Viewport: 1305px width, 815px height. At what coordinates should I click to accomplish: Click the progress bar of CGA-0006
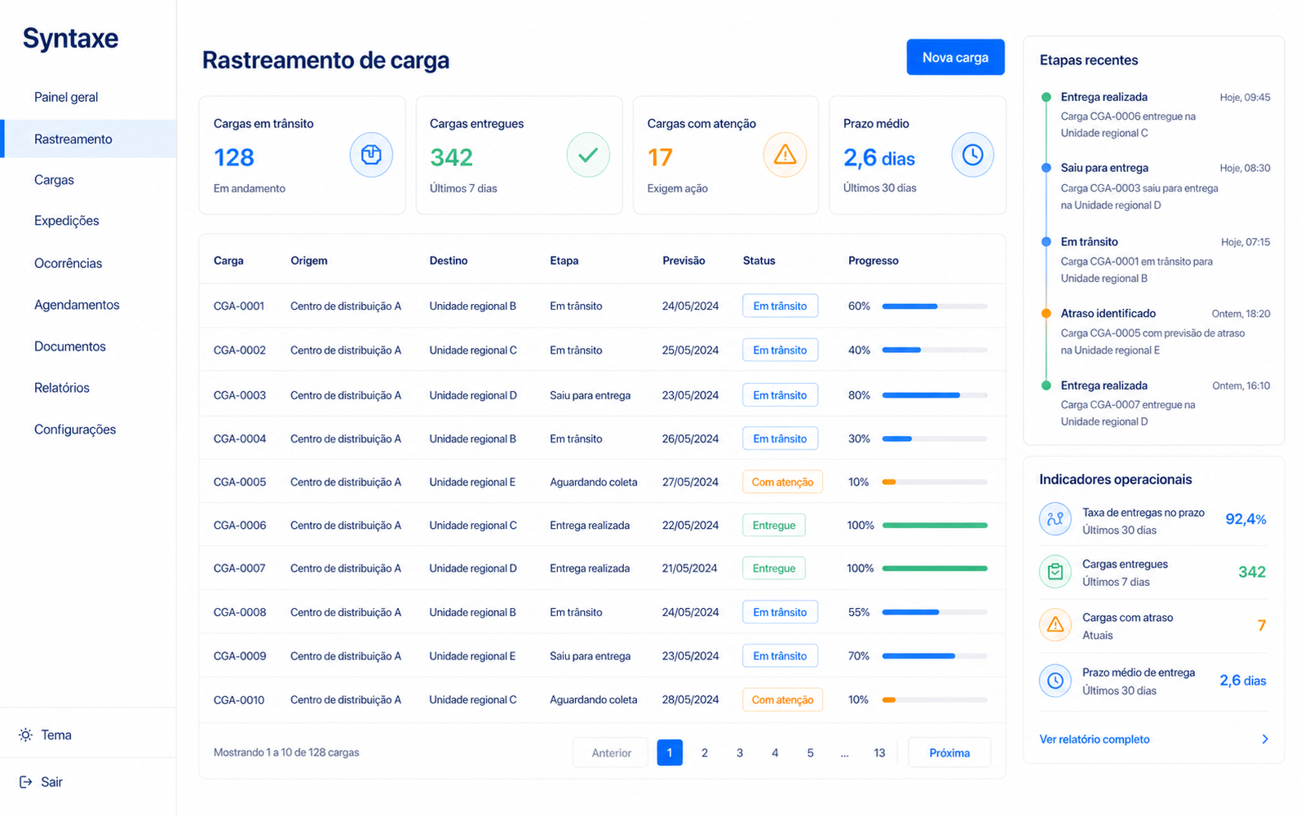(x=935, y=526)
